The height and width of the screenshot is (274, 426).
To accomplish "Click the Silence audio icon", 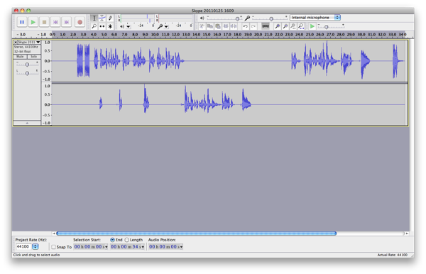I will click(234, 26).
